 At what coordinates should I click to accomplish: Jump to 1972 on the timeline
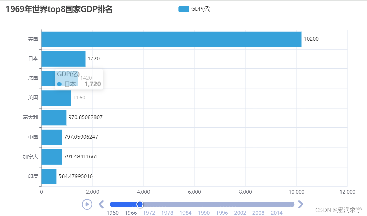point(149,213)
